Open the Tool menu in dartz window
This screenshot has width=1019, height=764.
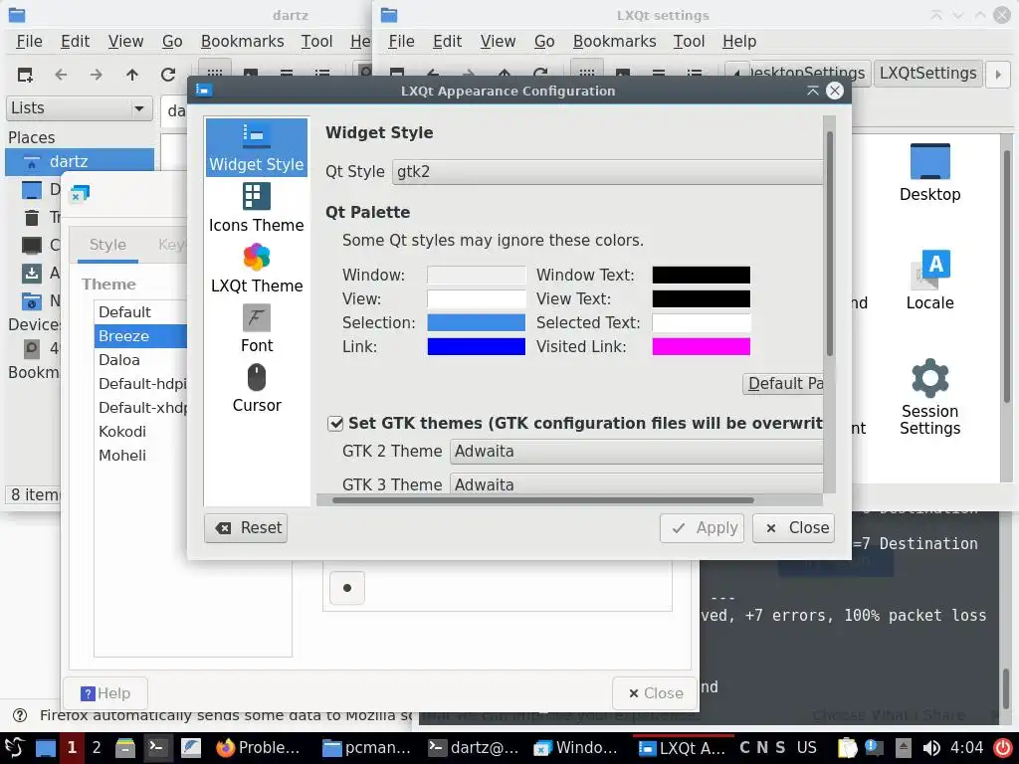coord(316,42)
